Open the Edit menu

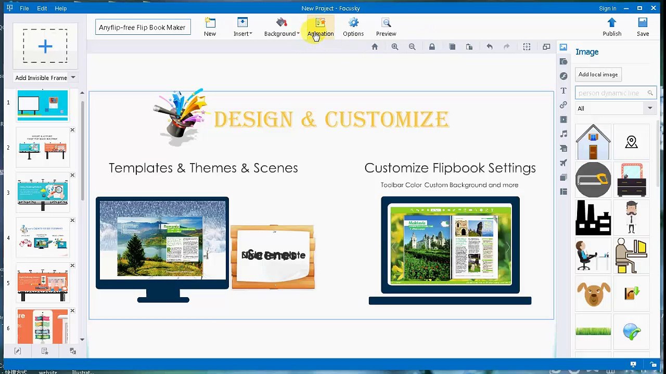(x=42, y=8)
